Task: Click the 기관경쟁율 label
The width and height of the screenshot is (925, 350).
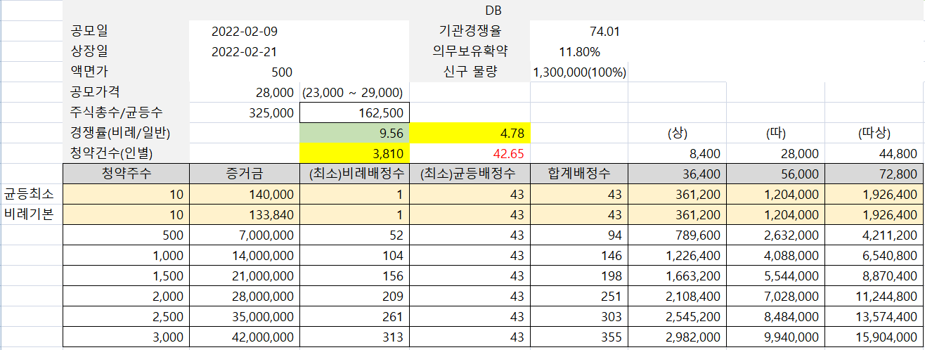Action: pos(470,31)
